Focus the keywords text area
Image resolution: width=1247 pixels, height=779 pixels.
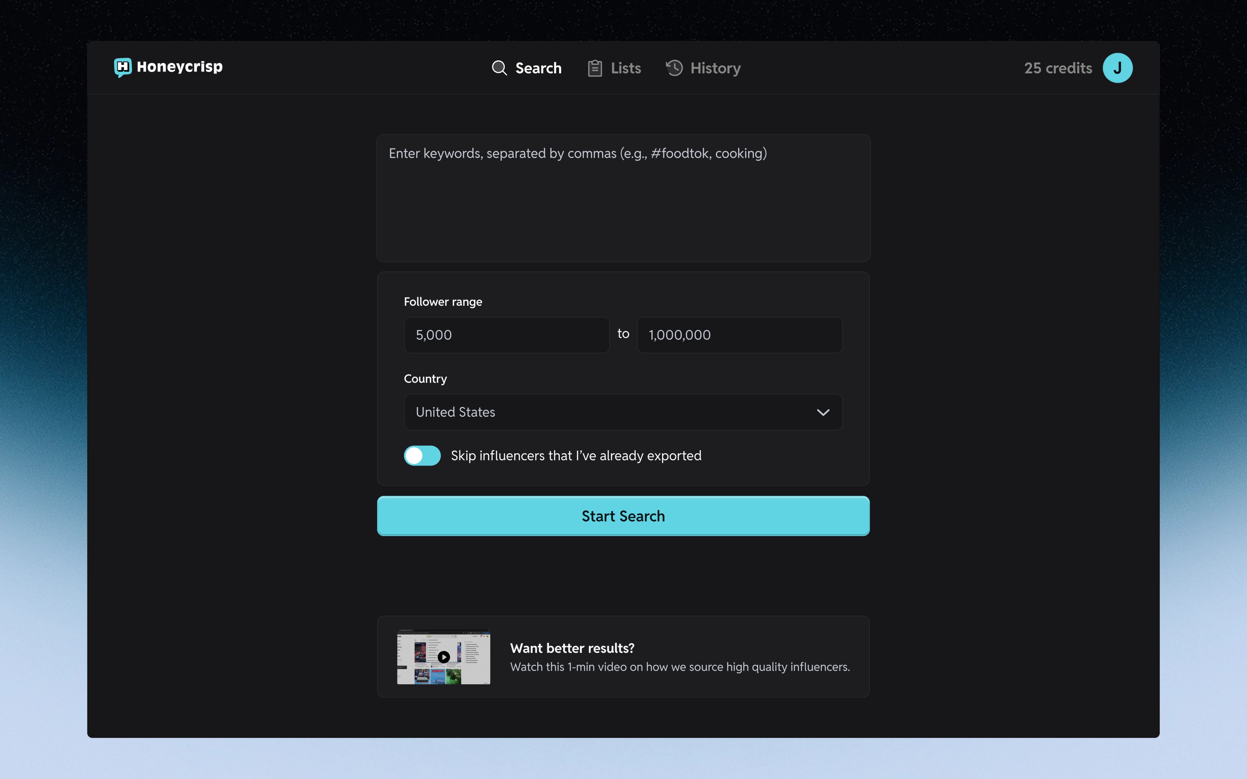click(623, 198)
